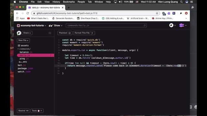This screenshot has width=207, height=116.
Task: Go back to previous page
Action: (17, 13)
